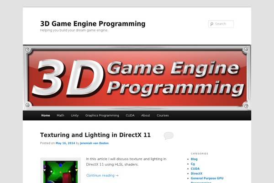Open the Blog category
The image size is (274, 183).
pyautogui.click(x=194, y=159)
